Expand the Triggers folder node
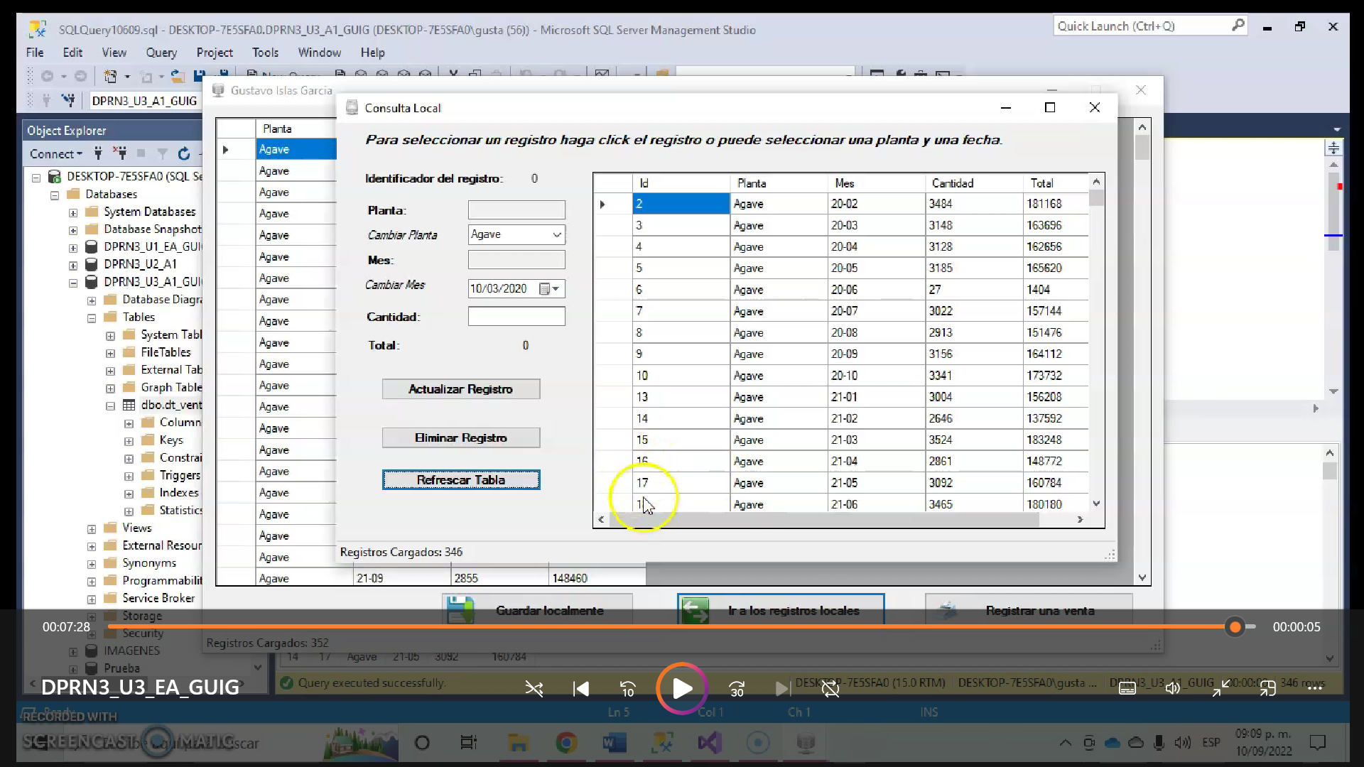Image resolution: width=1364 pixels, height=767 pixels. pyautogui.click(x=129, y=477)
